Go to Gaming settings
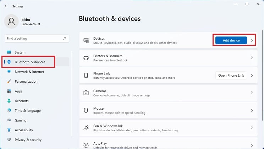 (x=37, y=120)
